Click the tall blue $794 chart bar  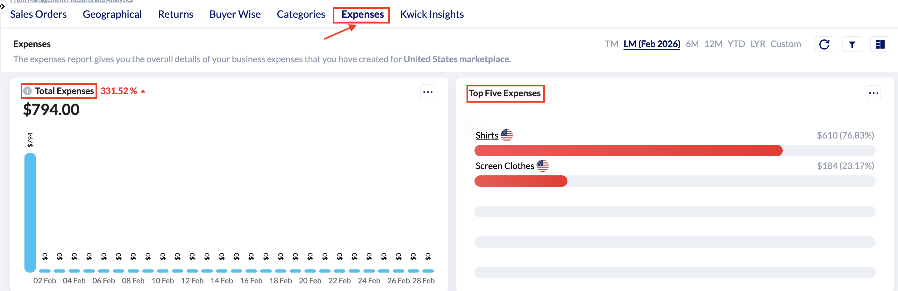click(x=30, y=212)
